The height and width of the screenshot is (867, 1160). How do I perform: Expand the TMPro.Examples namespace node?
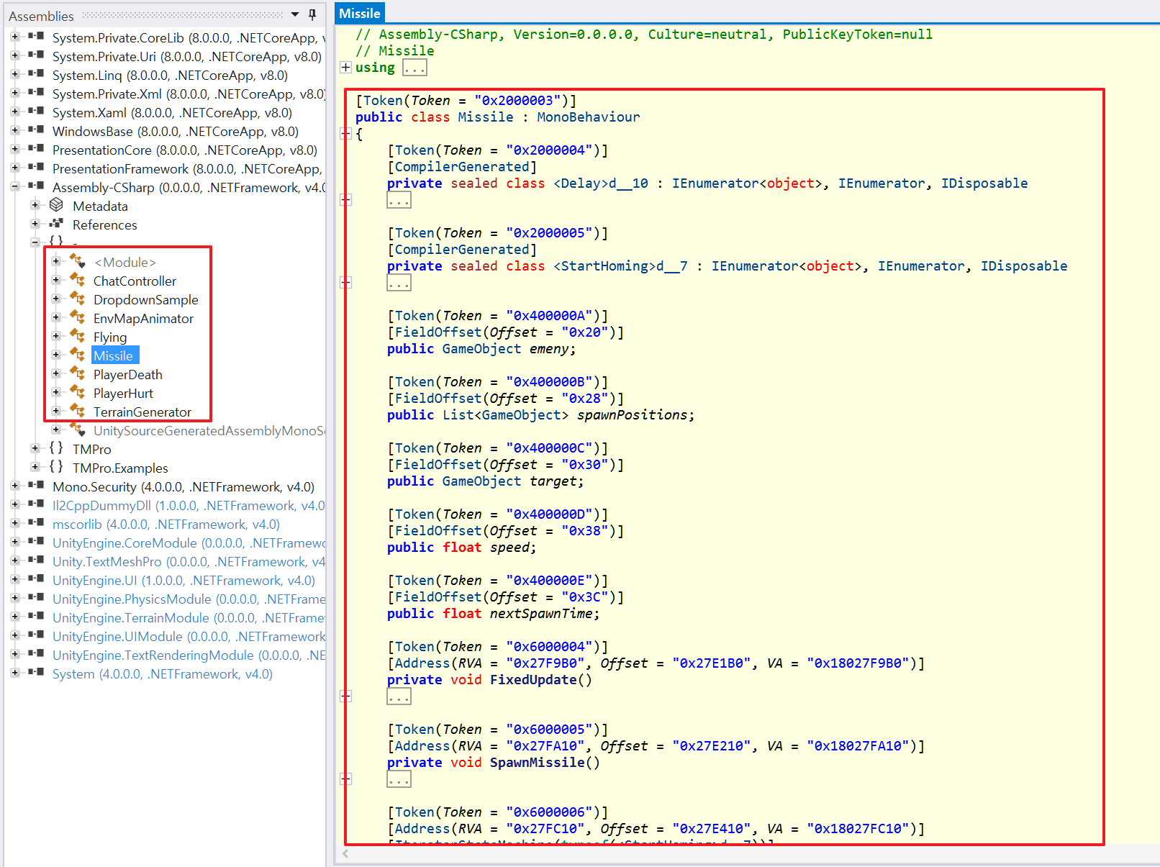pyautogui.click(x=35, y=468)
